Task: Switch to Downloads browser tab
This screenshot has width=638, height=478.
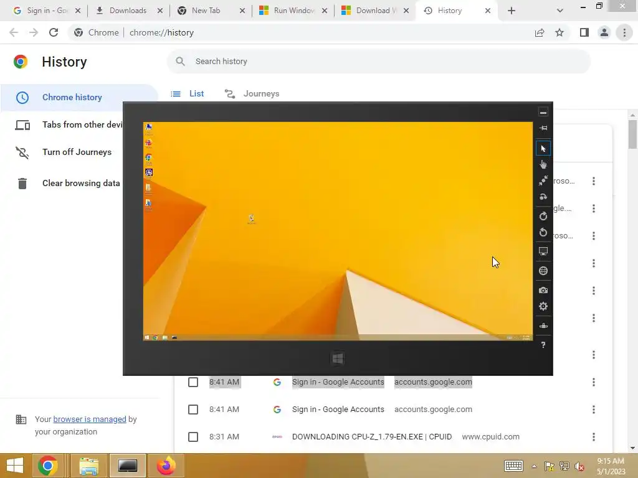Action: tap(128, 11)
